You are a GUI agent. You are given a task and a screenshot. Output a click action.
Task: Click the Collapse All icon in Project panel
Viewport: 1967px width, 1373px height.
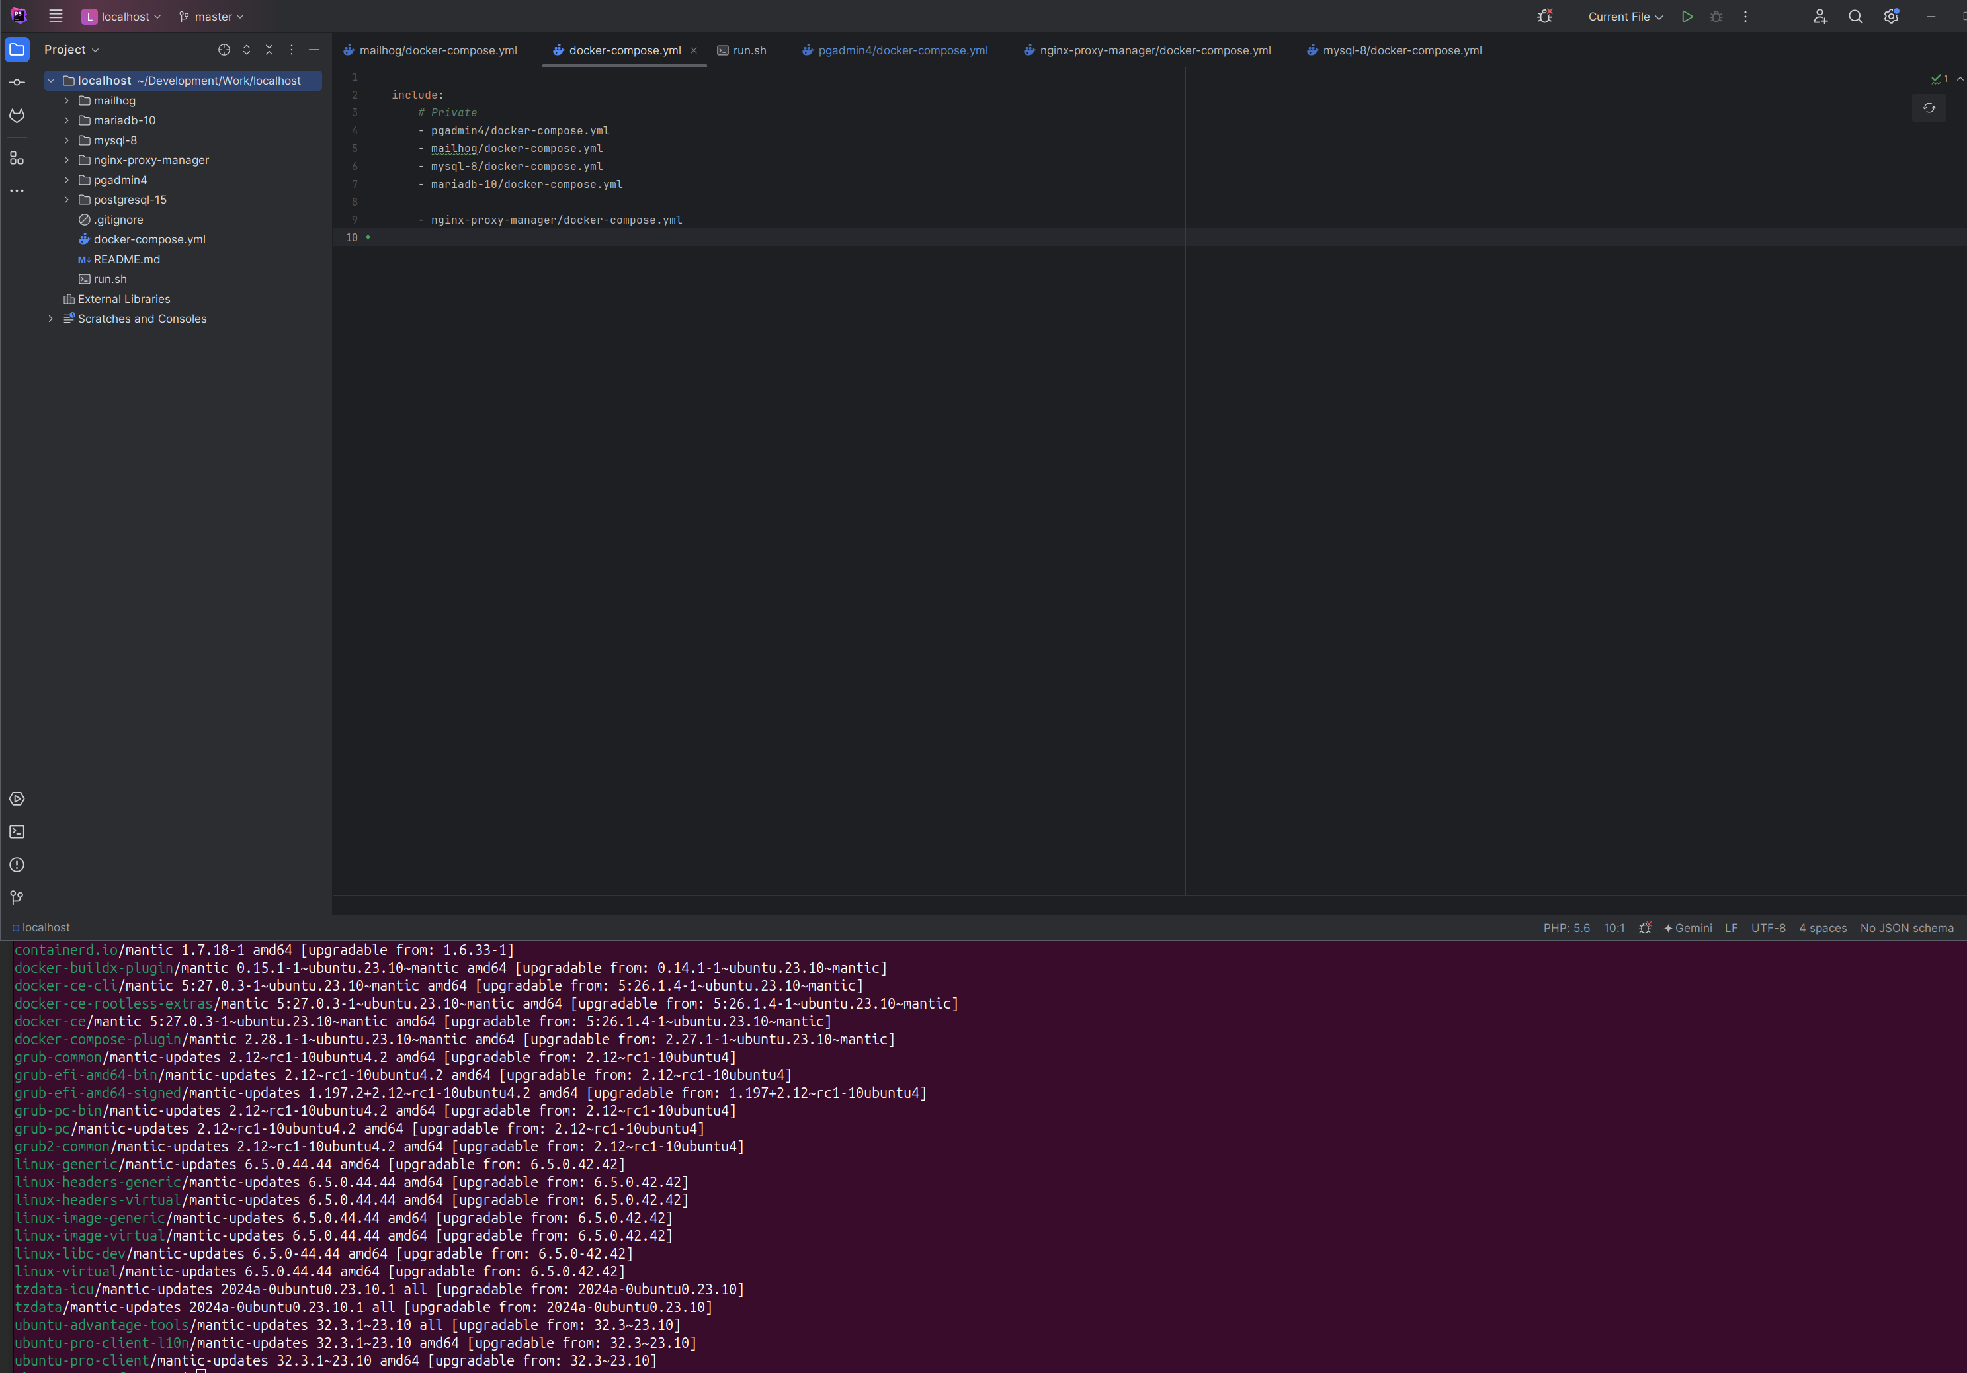[x=269, y=50]
